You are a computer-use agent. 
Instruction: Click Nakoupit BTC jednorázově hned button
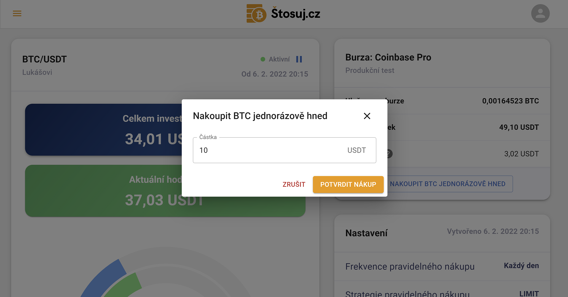448,184
